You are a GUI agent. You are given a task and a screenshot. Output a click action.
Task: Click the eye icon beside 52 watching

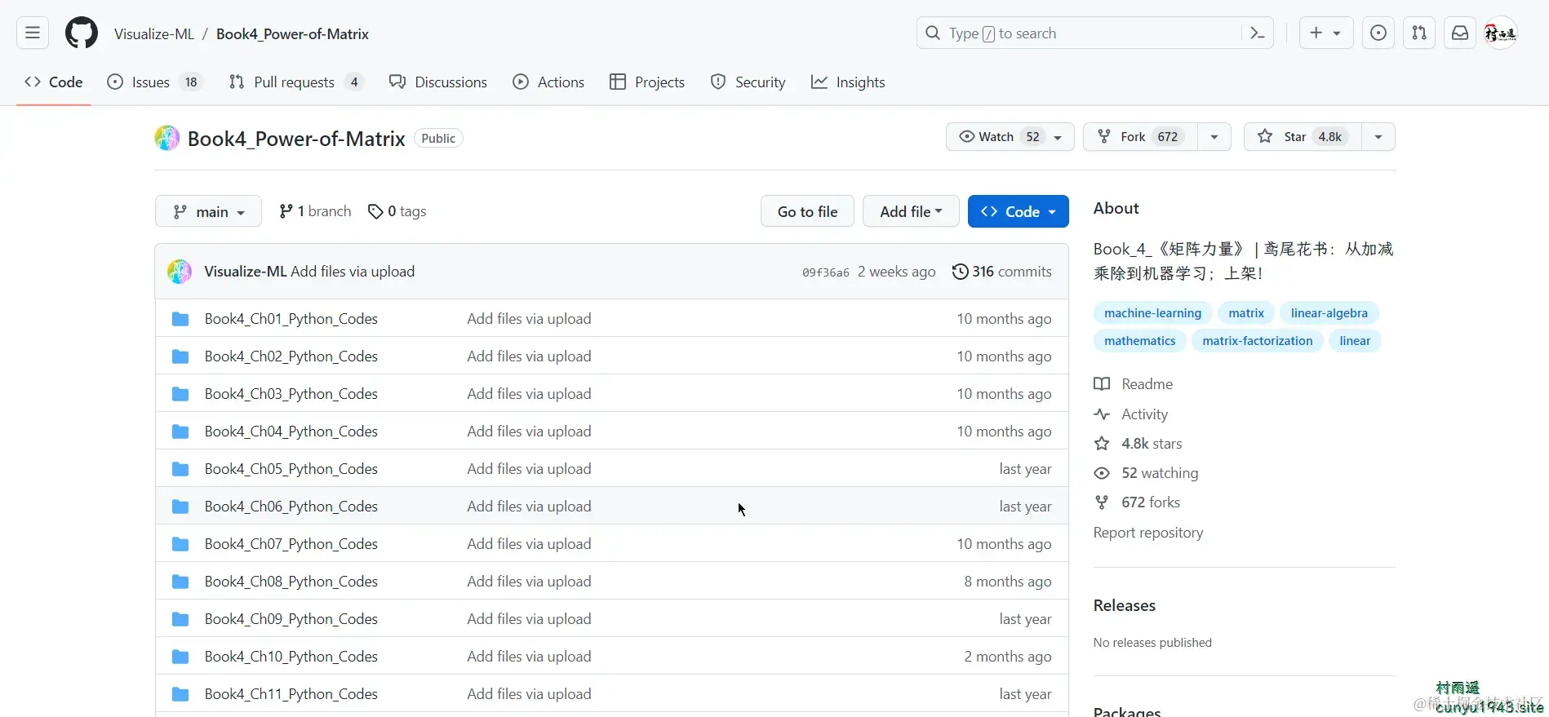pyautogui.click(x=1102, y=473)
